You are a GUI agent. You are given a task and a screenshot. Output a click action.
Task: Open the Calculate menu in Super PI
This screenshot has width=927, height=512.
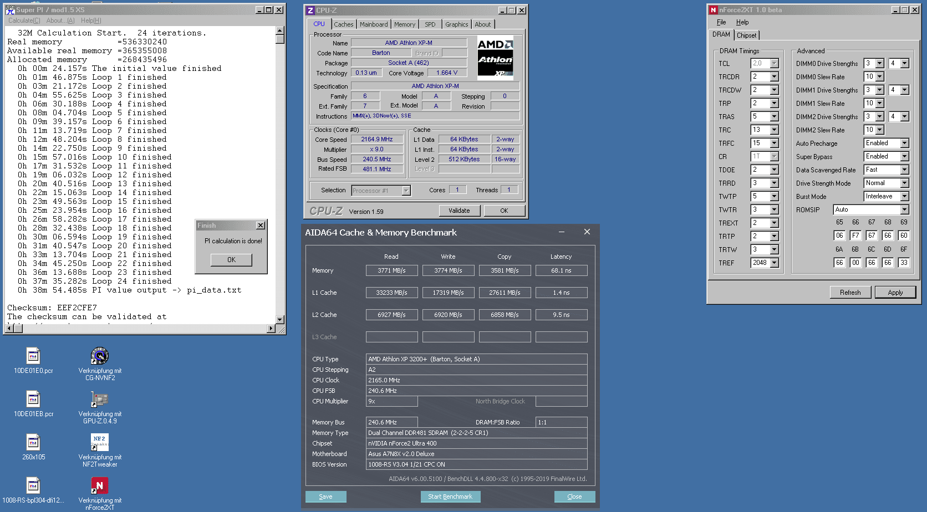[x=24, y=21]
